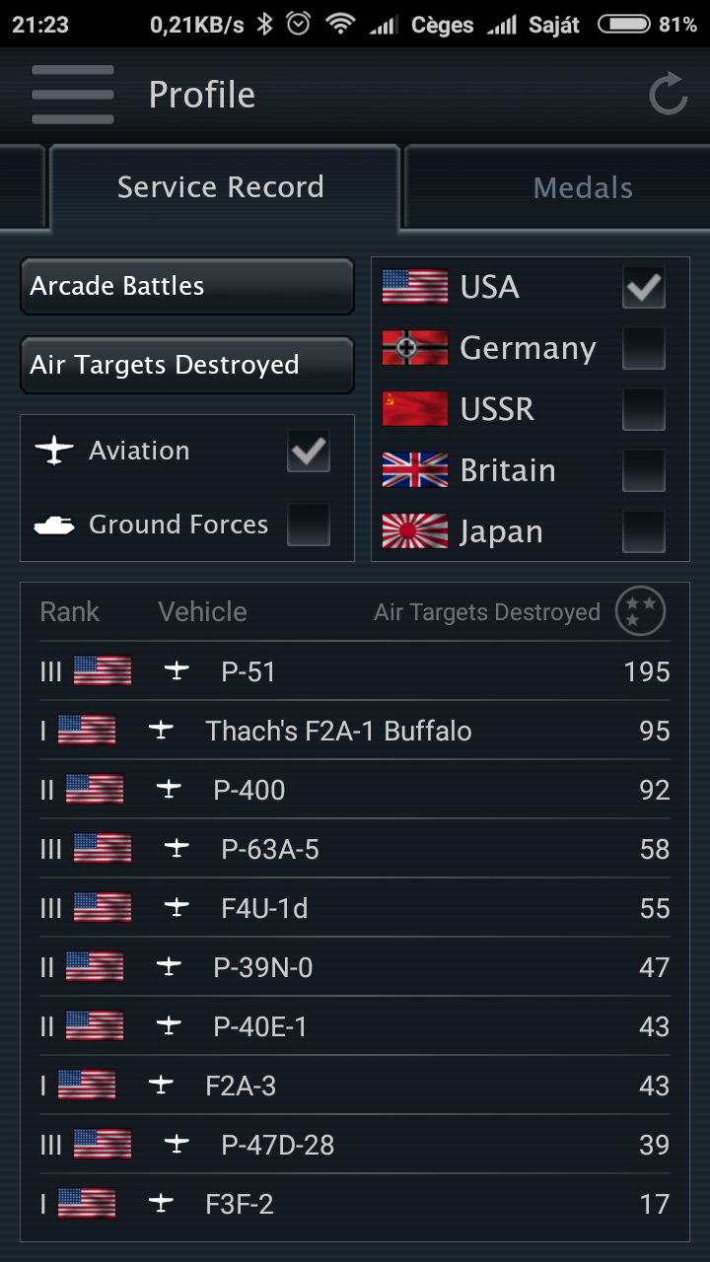The image size is (710, 1262).
Task: Uncheck the Aviation checkbox
Action: [x=309, y=451]
